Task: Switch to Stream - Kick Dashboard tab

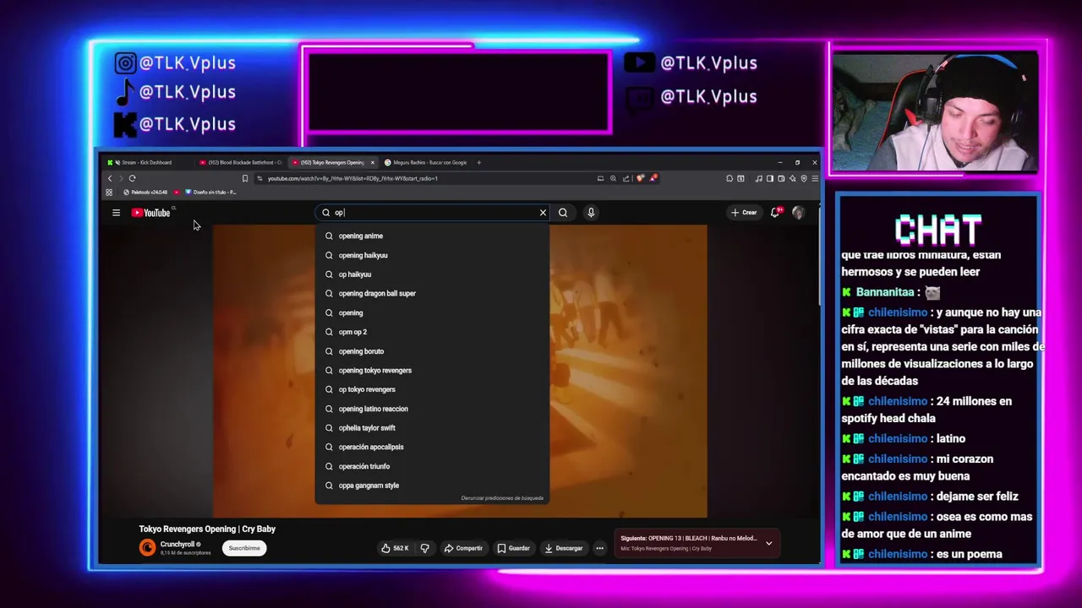Action: point(145,162)
